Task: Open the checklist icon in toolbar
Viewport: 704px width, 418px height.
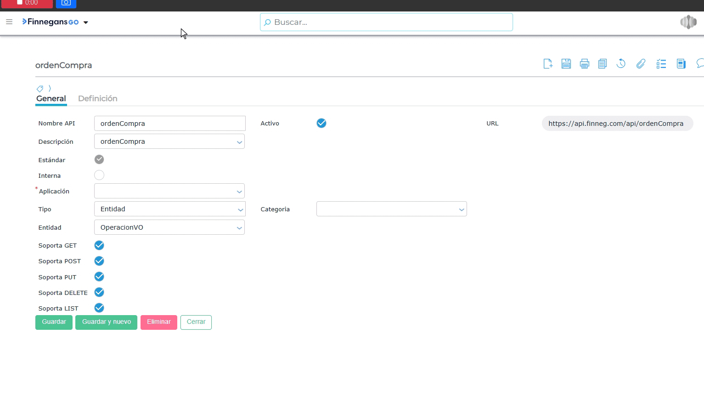Action: pos(661,64)
